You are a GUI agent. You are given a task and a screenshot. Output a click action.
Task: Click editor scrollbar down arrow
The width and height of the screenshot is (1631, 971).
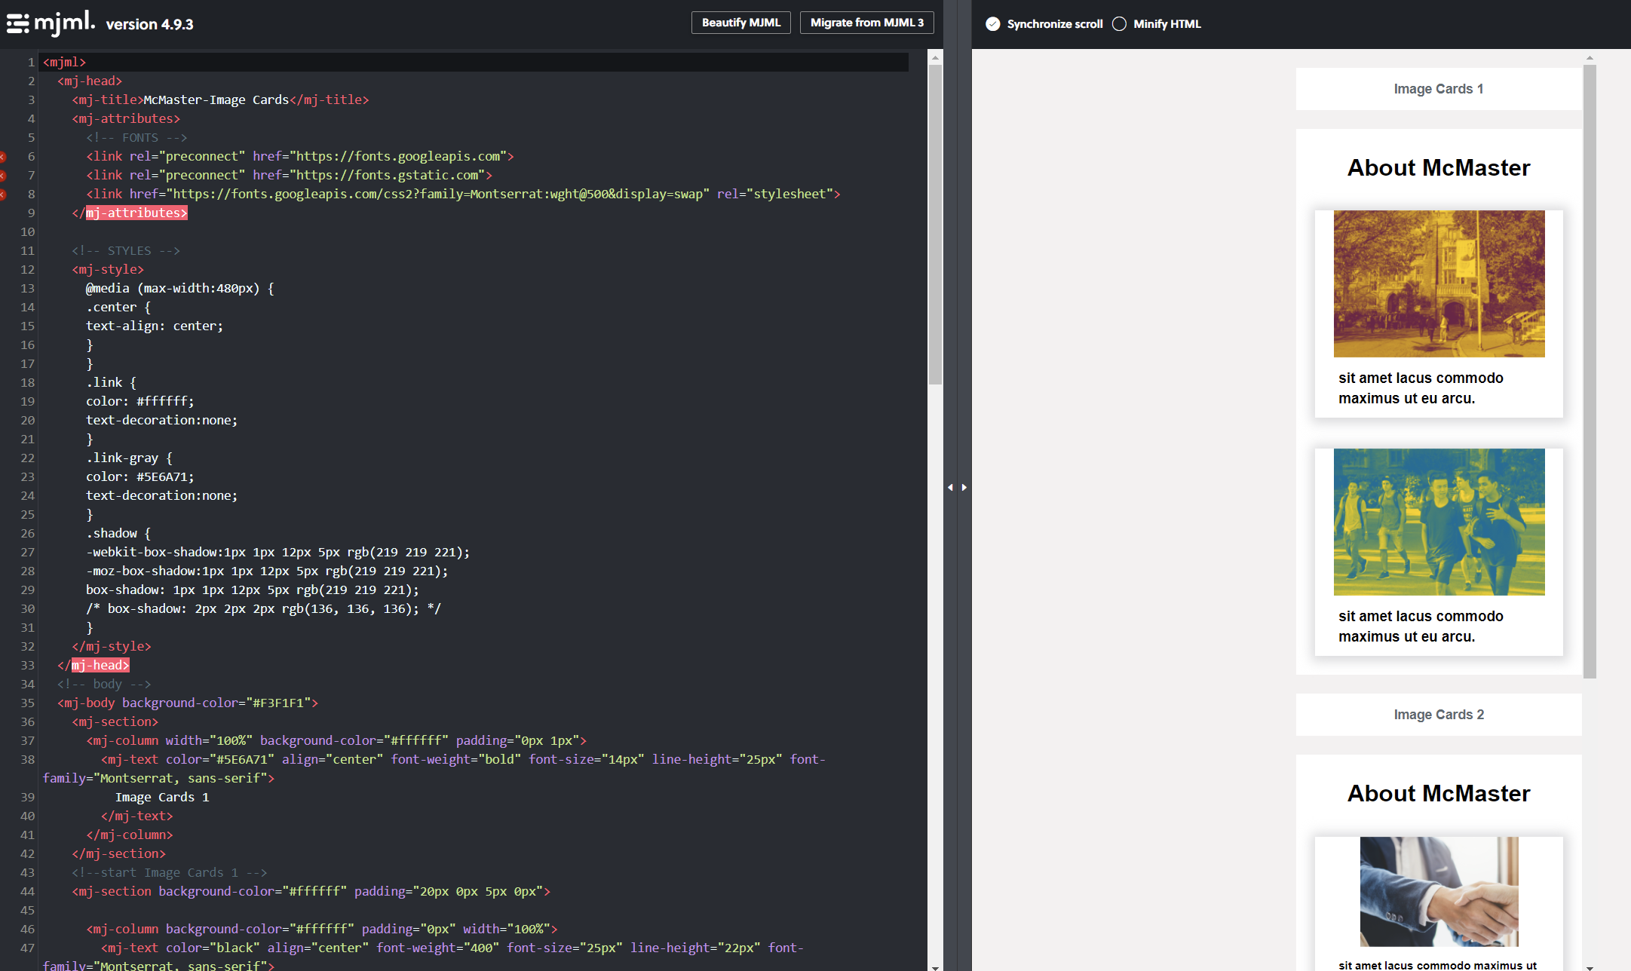point(935,966)
